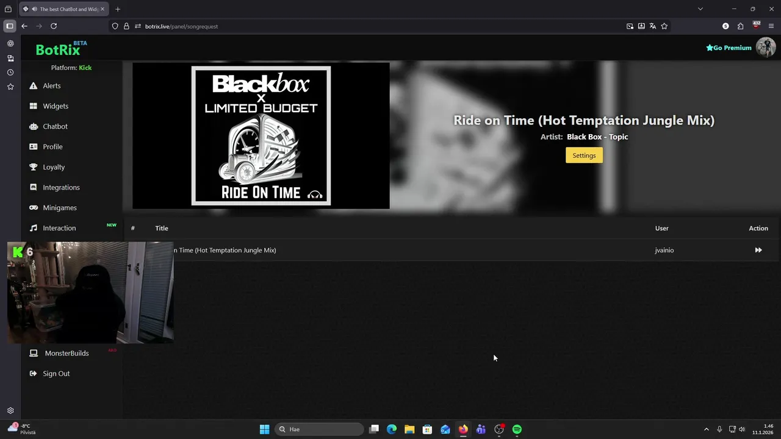
Task: Click the Ride on Time song heading
Action: [584, 120]
